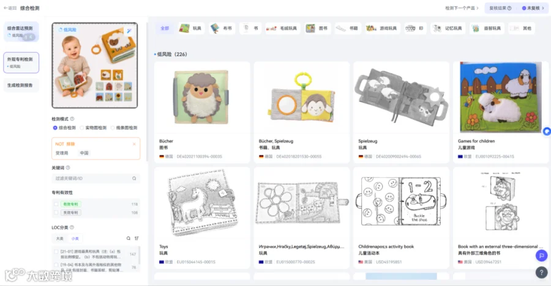Filter by 益智玩具 category chip
The width and height of the screenshot is (551, 286).
click(x=487, y=28)
